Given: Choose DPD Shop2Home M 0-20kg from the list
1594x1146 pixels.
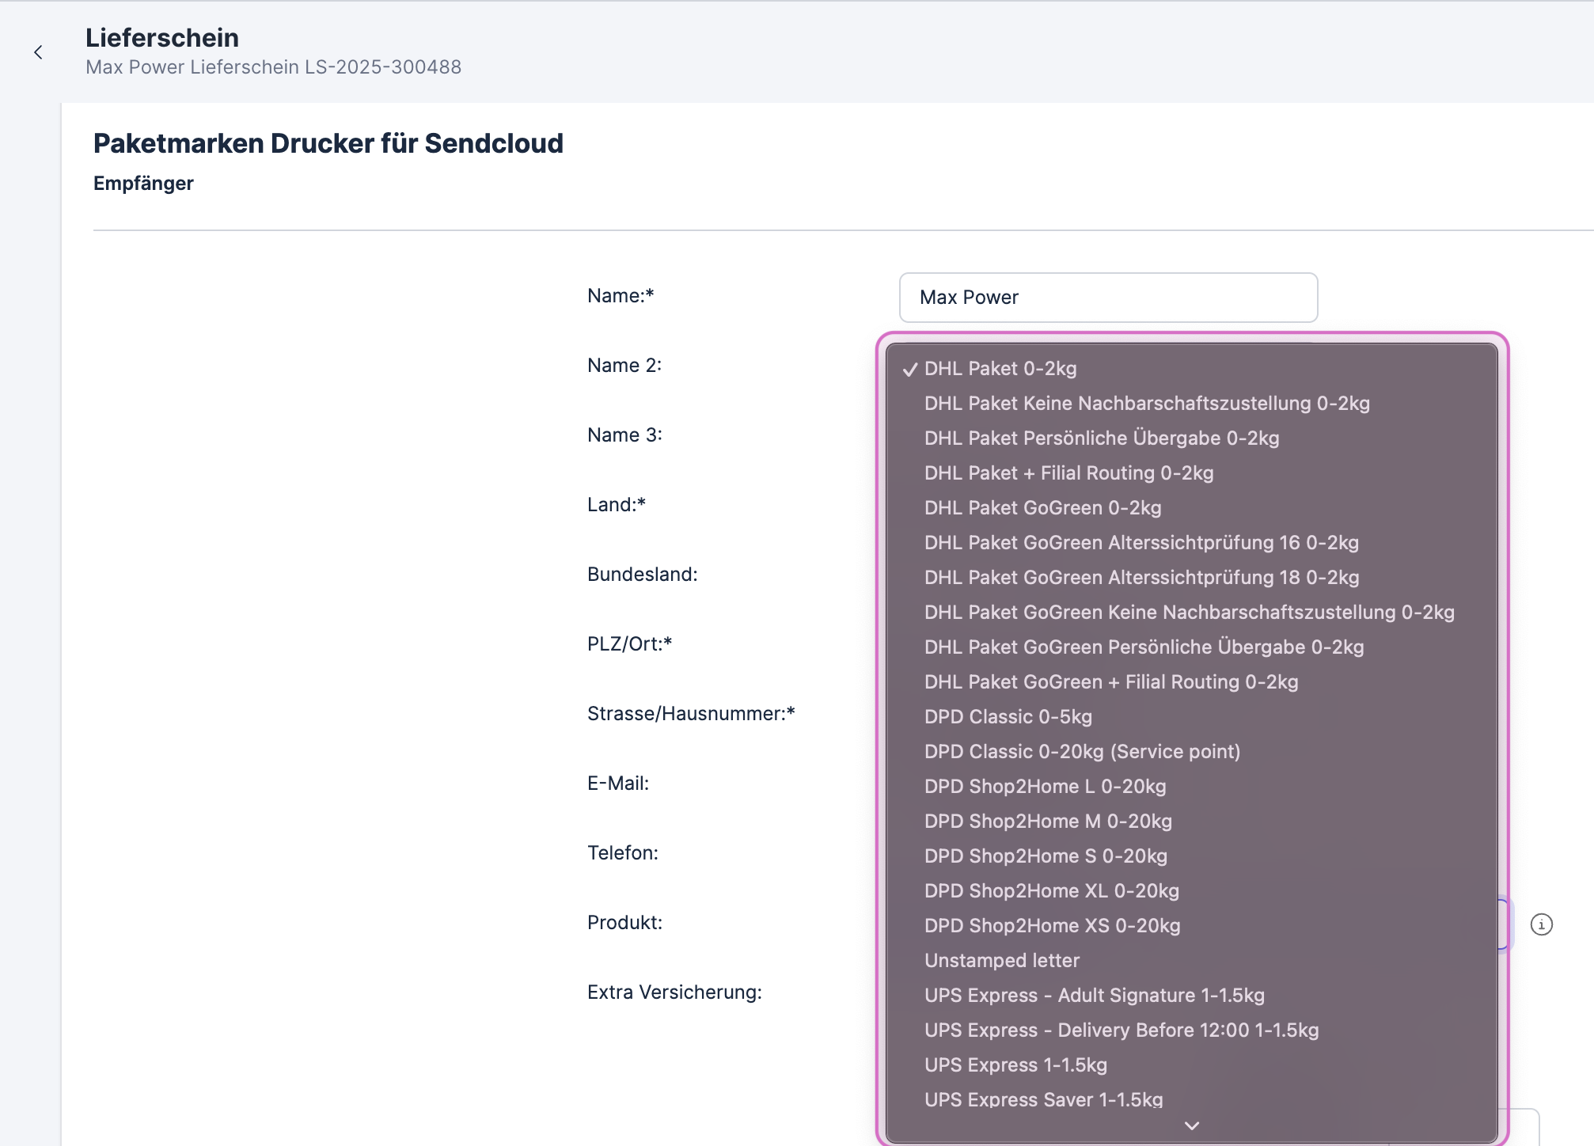Looking at the screenshot, I should (1048, 821).
